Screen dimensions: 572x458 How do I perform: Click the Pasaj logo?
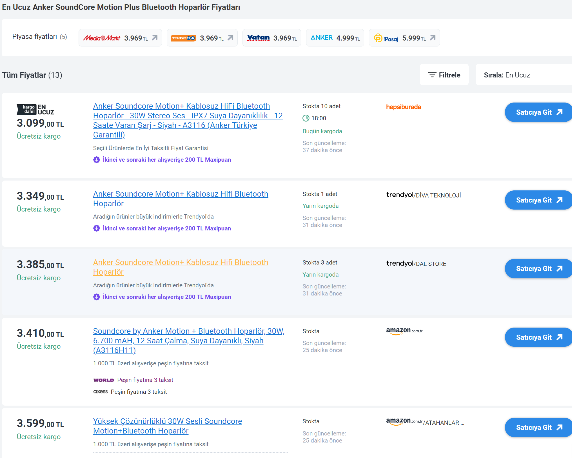(x=386, y=38)
